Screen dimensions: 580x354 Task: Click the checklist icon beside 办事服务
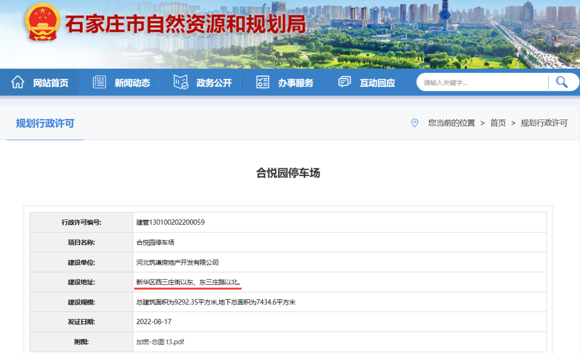point(263,82)
